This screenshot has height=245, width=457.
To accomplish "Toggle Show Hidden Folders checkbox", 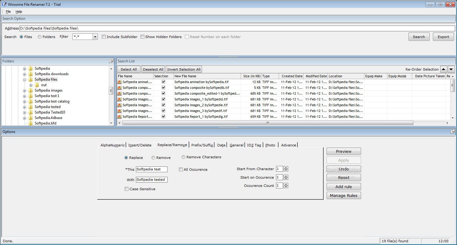I will click(142, 37).
